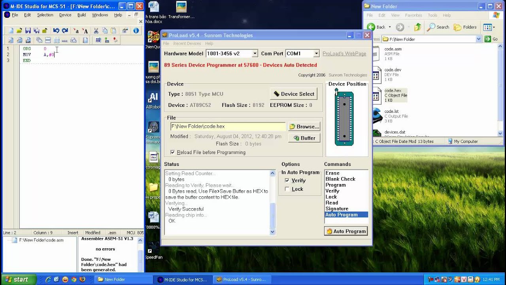
Task: Click Find magnifier icon in M-IDE
Action: 11,40
